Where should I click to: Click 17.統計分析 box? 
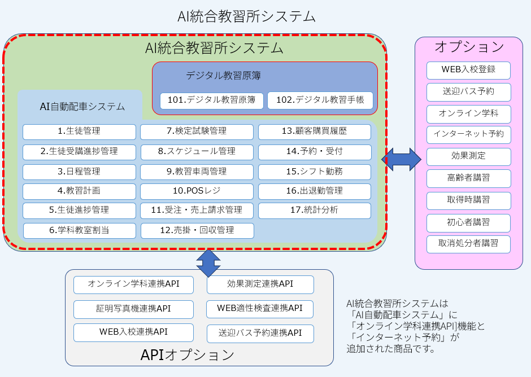point(314,211)
